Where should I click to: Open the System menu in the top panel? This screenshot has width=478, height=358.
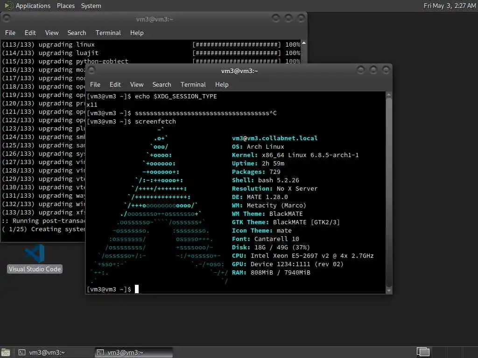tap(91, 6)
